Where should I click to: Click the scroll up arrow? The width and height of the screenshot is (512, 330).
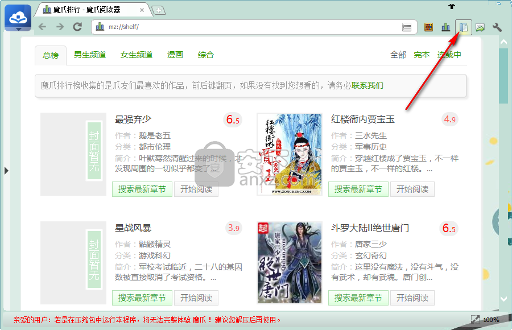[x=503, y=42]
